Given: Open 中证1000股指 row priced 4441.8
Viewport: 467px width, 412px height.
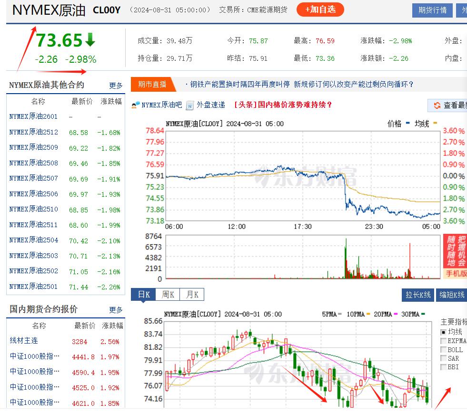Looking at the screenshot, I should 35,356.
